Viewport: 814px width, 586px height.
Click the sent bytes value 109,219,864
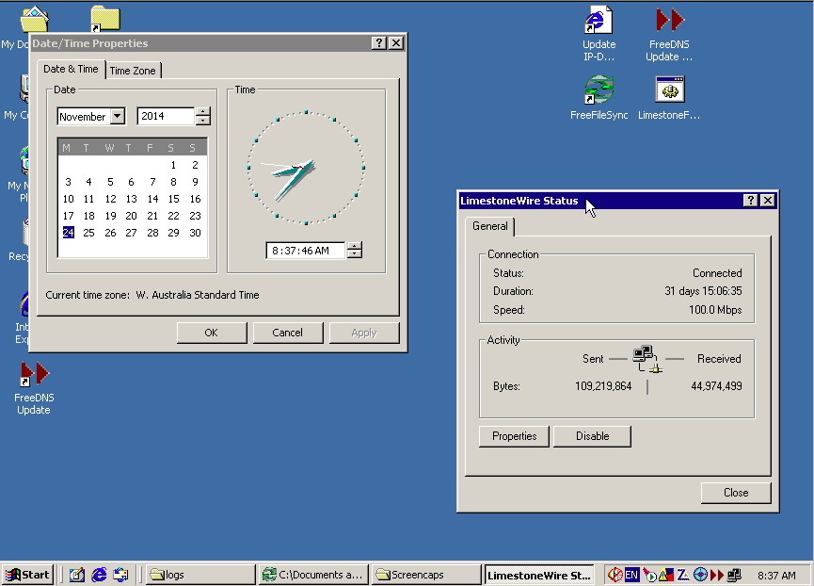click(603, 386)
